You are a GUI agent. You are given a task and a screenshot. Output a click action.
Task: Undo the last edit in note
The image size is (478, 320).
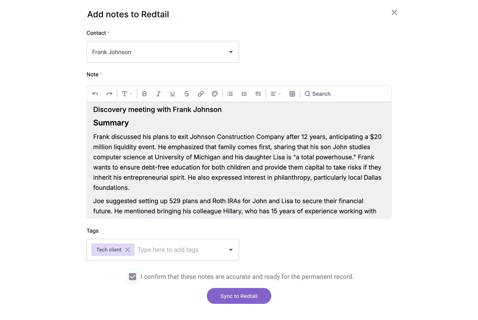[x=95, y=94]
